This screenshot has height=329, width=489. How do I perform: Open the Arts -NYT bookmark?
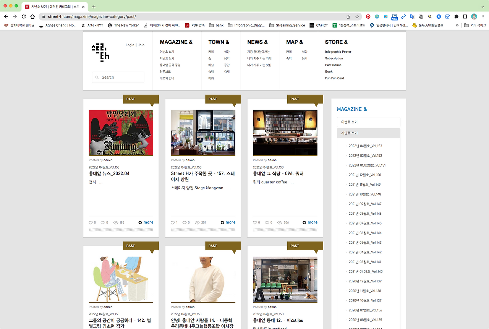(92, 25)
